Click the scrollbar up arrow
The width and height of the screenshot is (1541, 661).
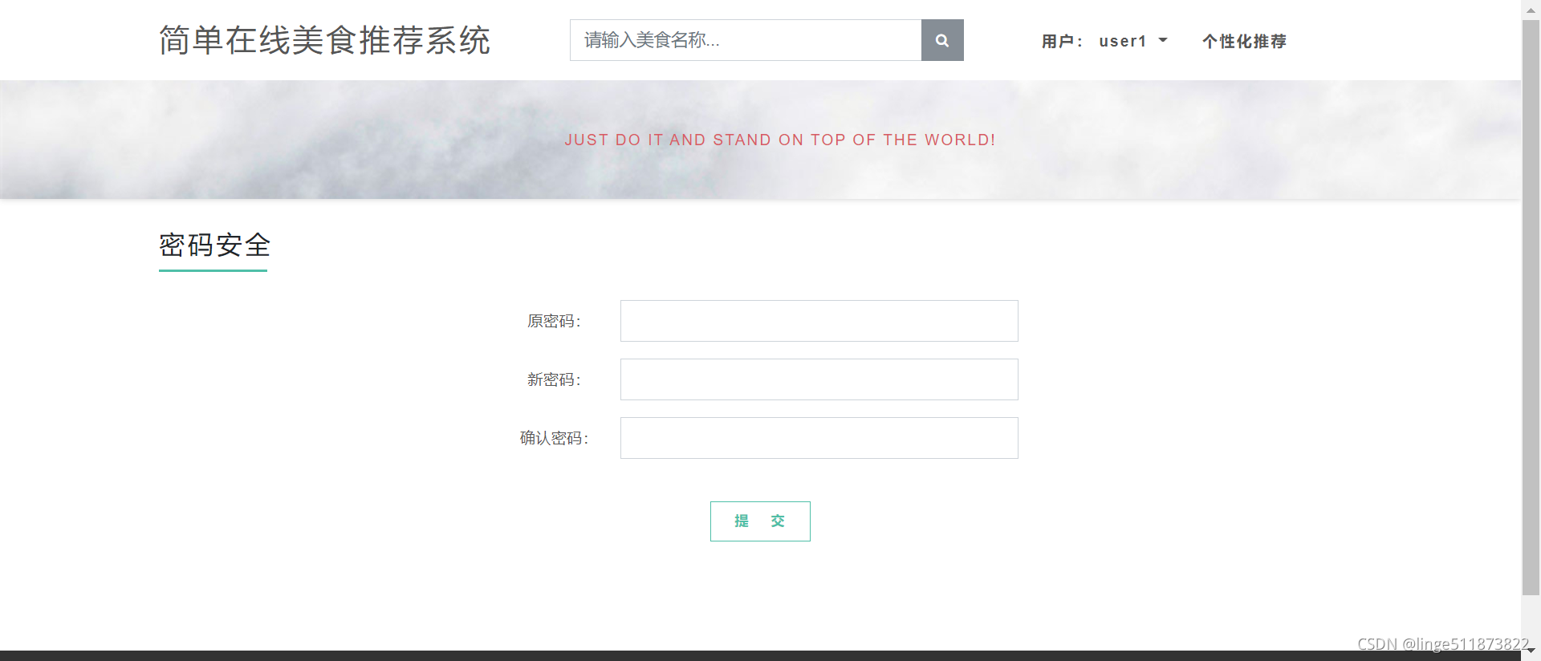point(1531,10)
